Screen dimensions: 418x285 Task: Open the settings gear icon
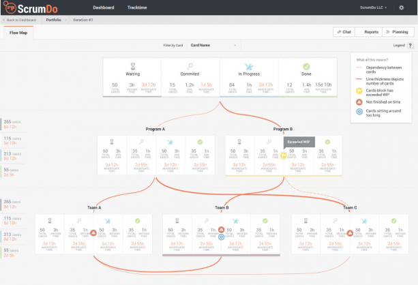click(x=401, y=7)
